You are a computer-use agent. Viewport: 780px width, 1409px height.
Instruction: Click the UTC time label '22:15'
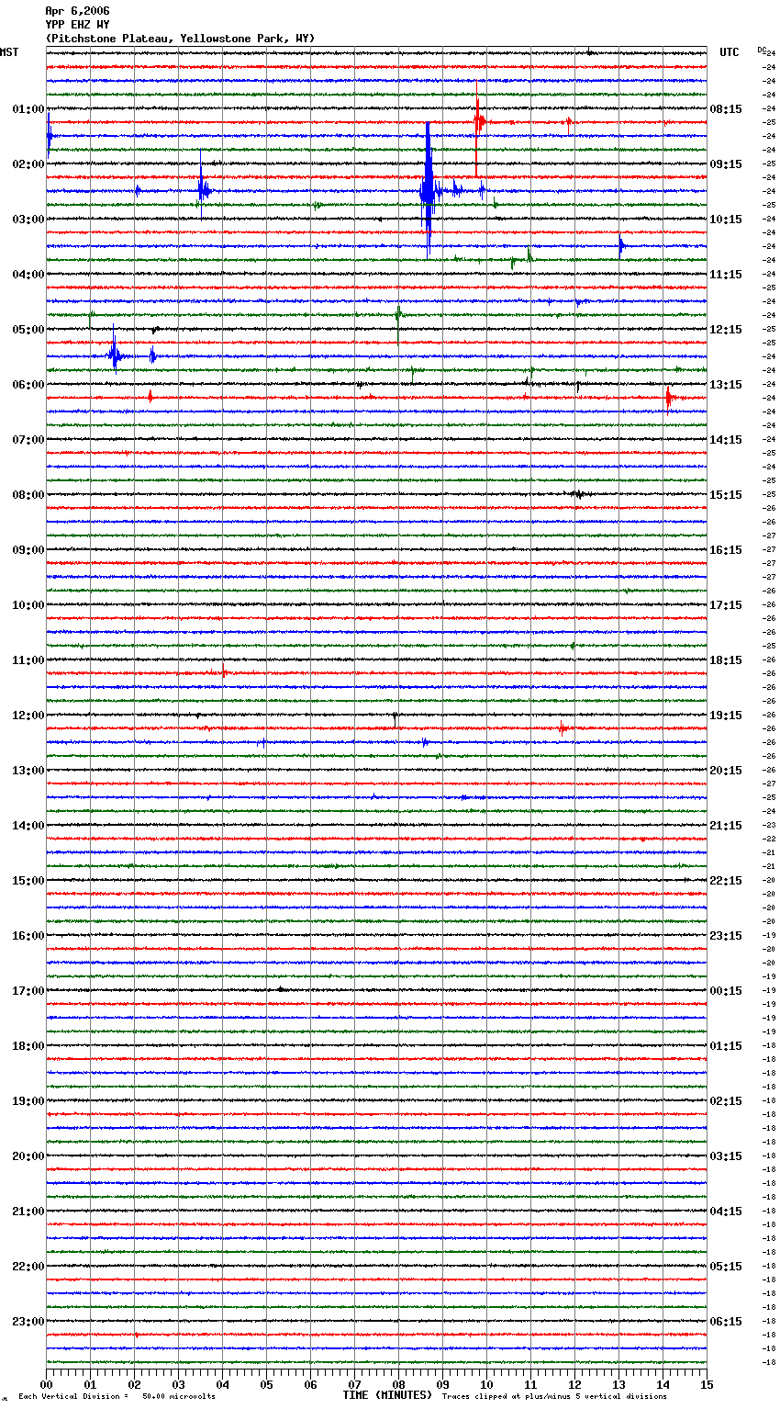pyautogui.click(x=726, y=881)
